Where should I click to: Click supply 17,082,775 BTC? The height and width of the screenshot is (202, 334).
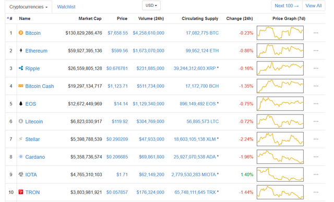coord(202,33)
